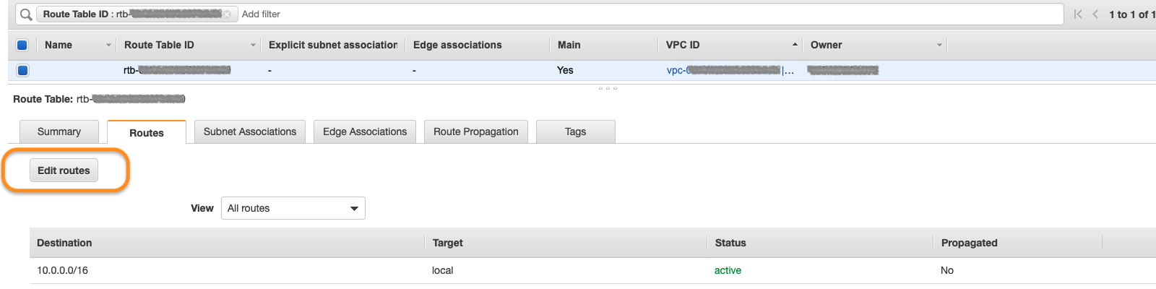
Task: Remove the Route Table ID filter
Action: [227, 14]
